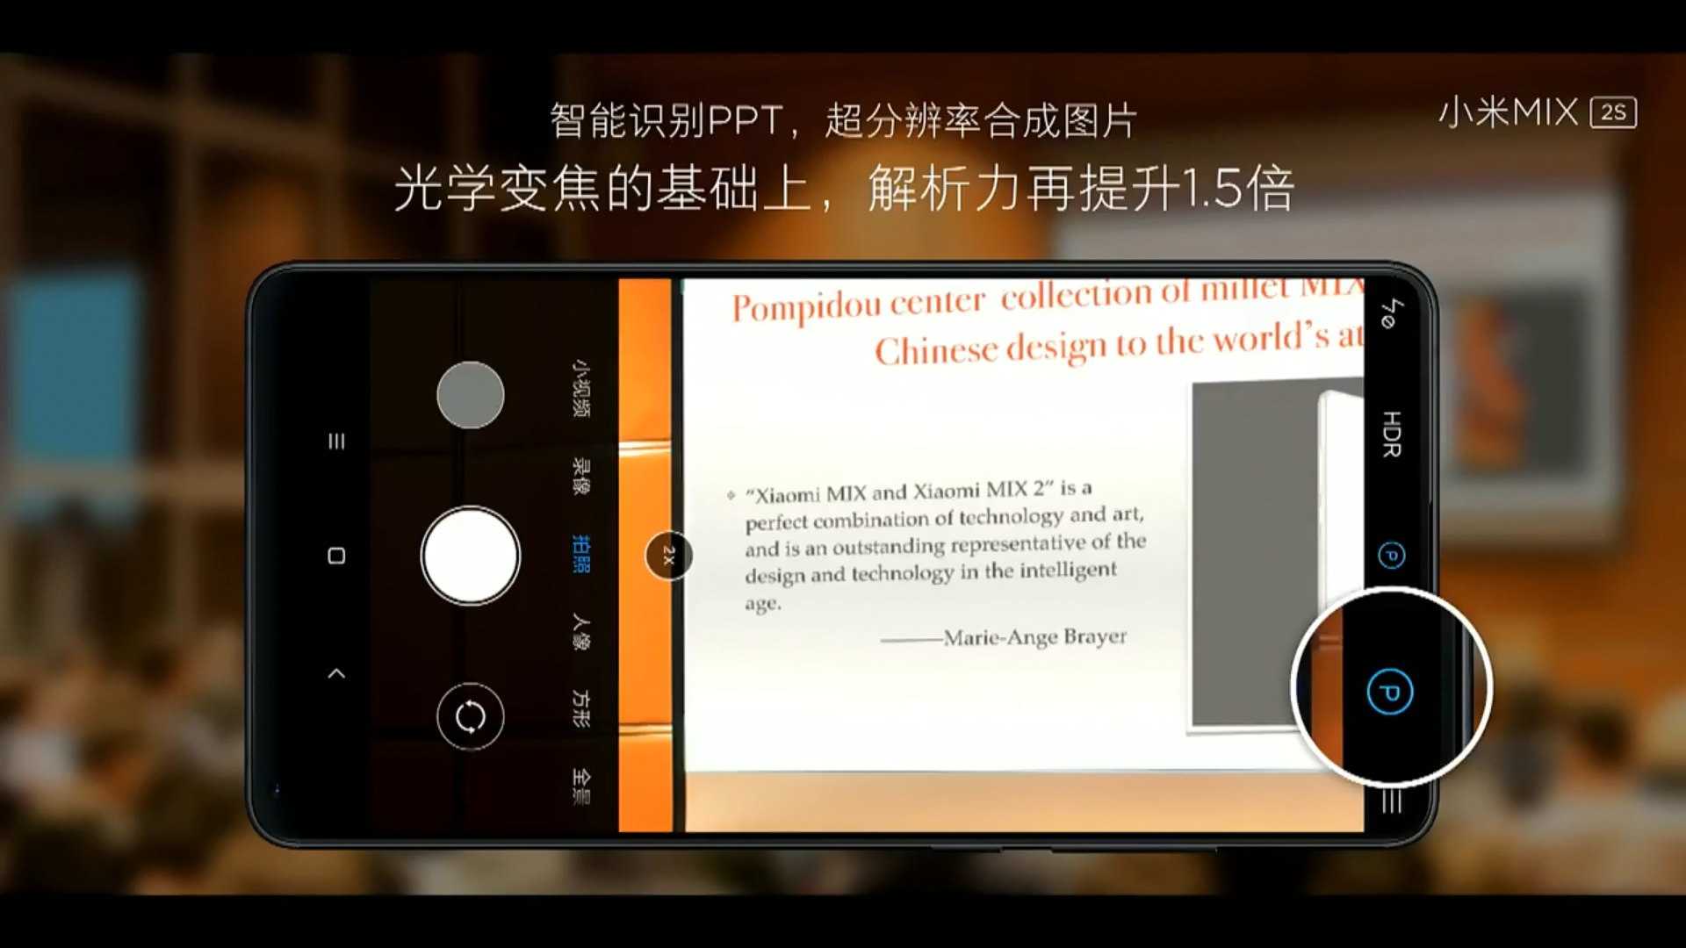
Task: Switch to 全景 panorama mode
Action: click(580, 786)
